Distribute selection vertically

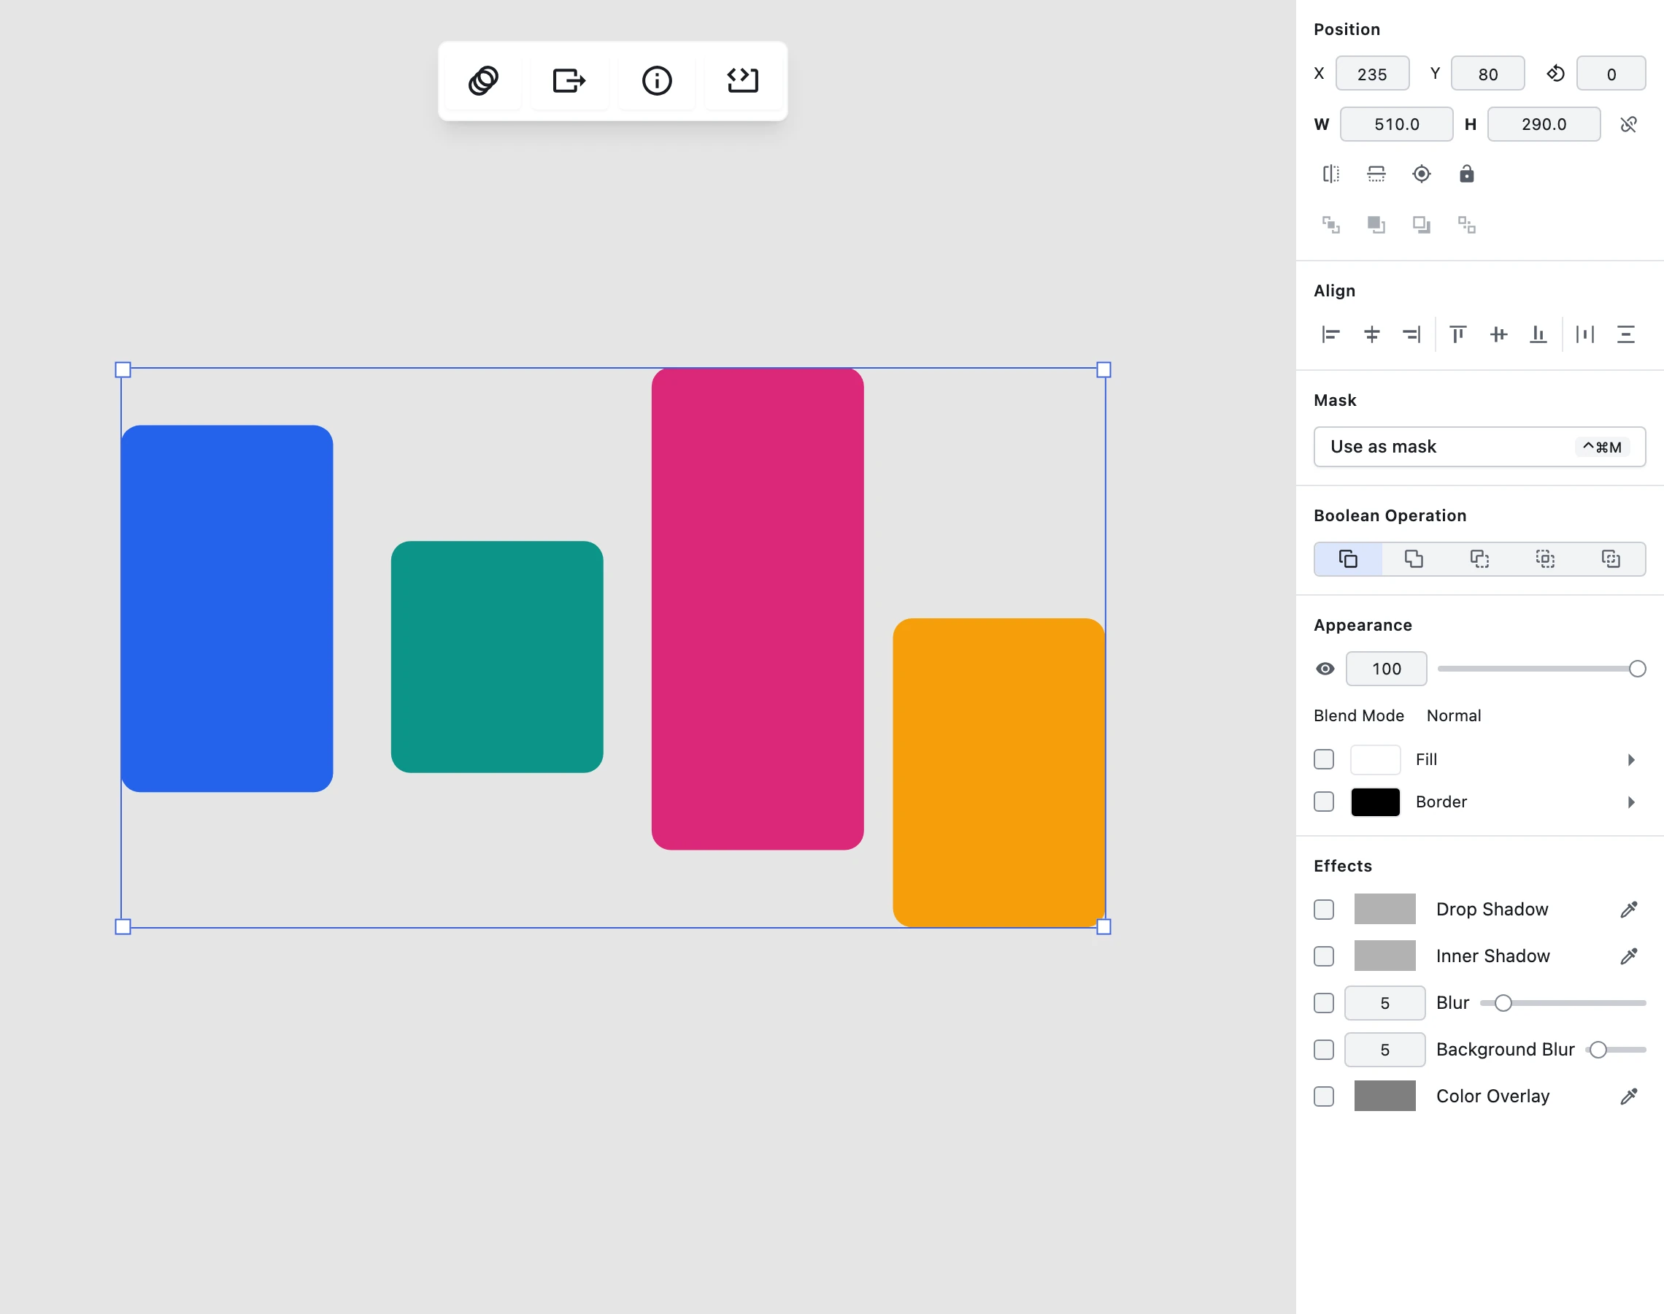click(x=1625, y=334)
